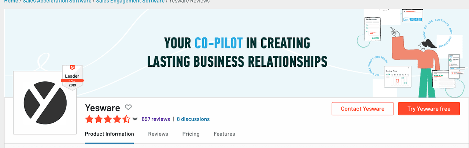The height and width of the screenshot is (148, 469).
Task: Open the 8 discussions link
Action: (193, 119)
